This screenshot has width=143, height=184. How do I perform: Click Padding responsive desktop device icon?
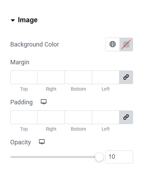44,102
